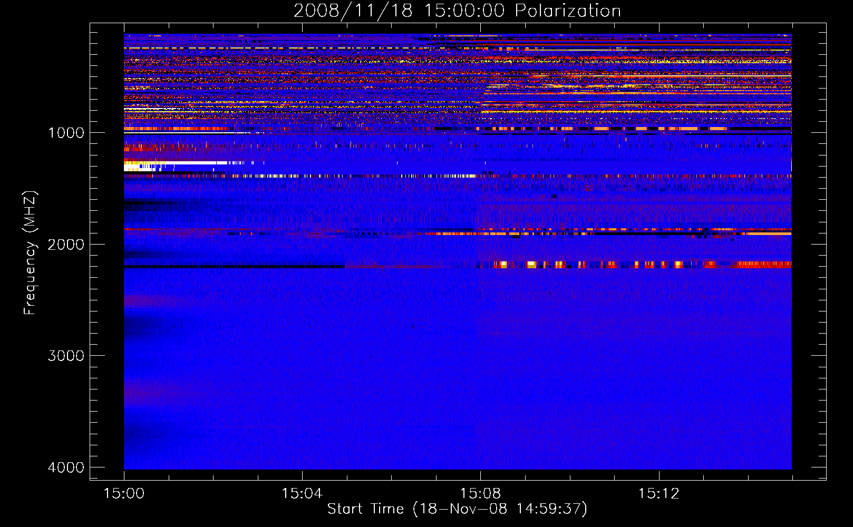The image size is (853, 527).
Task: Click the plot title '2008/11/18 15:00:00 Polarization'
Action: [x=457, y=11]
